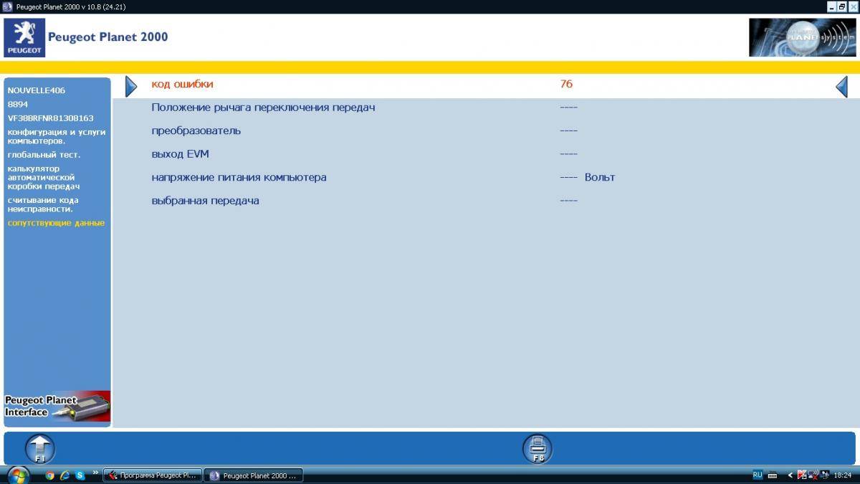Click the left-pointing blue arrow beside code 76
The height and width of the screenshot is (484, 860).
pyautogui.click(x=841, y=87)
